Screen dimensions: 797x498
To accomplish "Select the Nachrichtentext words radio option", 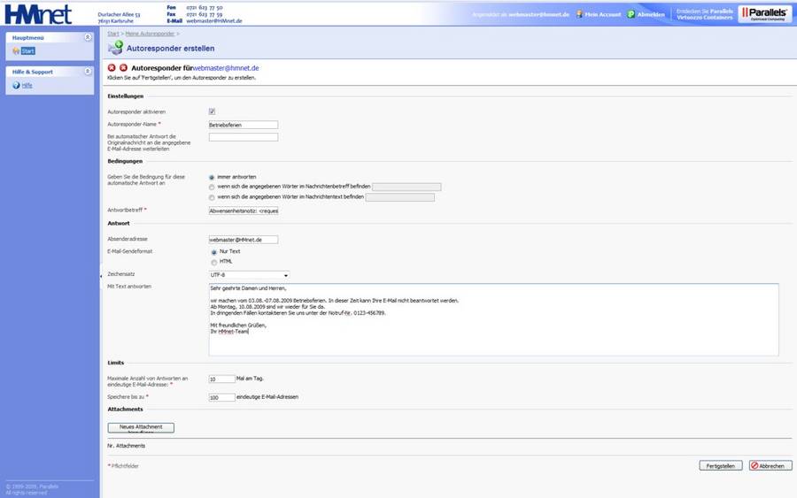I will tap(212, 197).
